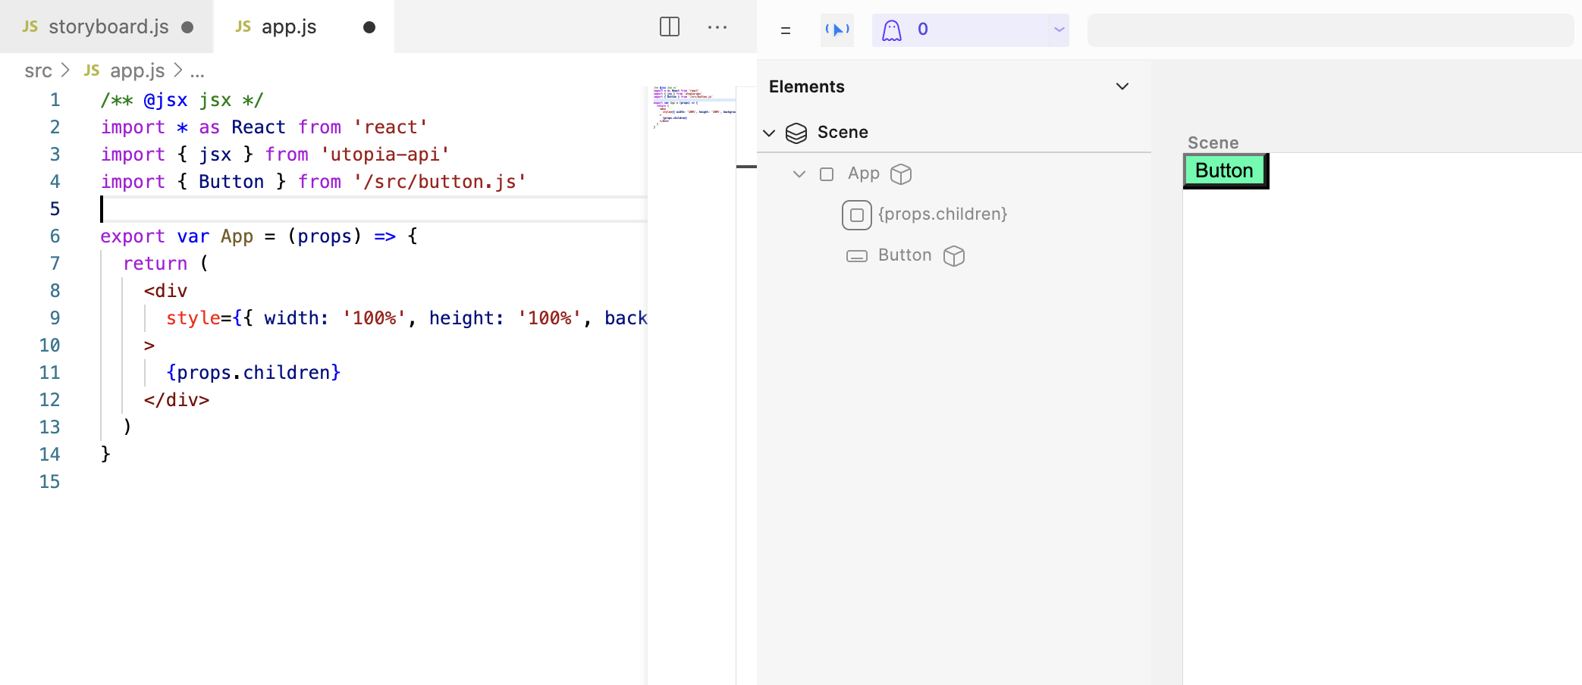Screen dimensions: 1582x685
Task: Click the cube icon next to Button entry
Action: [x=953, y=255]
